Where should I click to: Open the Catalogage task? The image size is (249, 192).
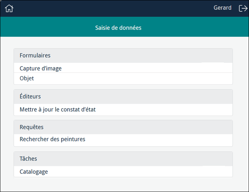point(123,172)
